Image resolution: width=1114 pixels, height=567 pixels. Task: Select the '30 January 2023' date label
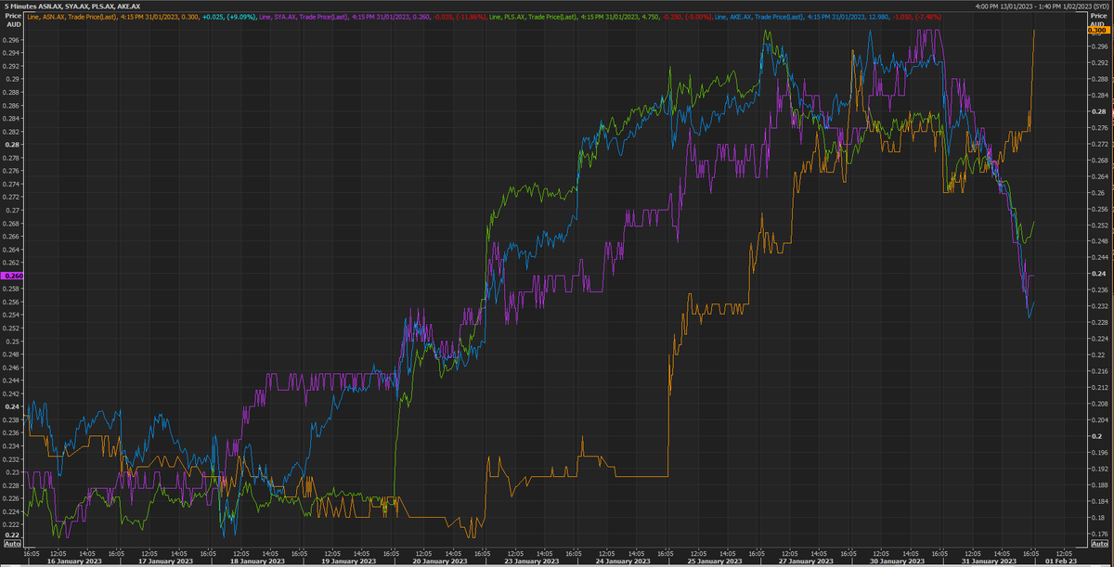coord(896,561)
